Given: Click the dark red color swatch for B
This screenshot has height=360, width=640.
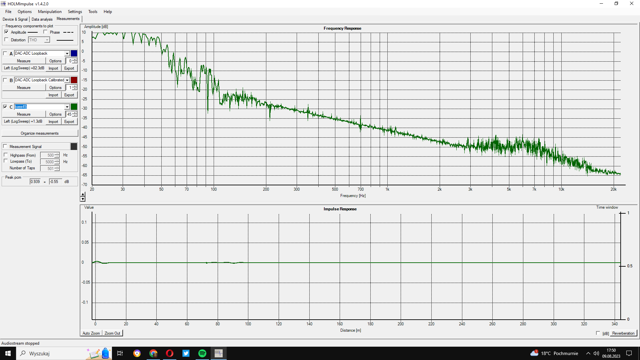Looking at the screenshot, I should click(x=74, y=80).
